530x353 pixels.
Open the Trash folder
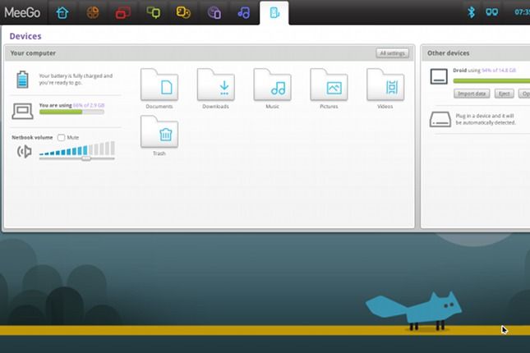coord(159,133)
